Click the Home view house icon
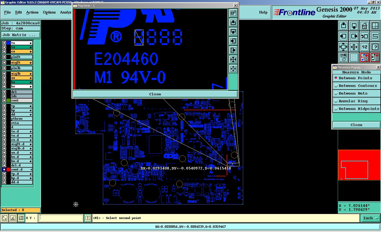The width and height of the screenshot is (381, 232). pos(365,26)
